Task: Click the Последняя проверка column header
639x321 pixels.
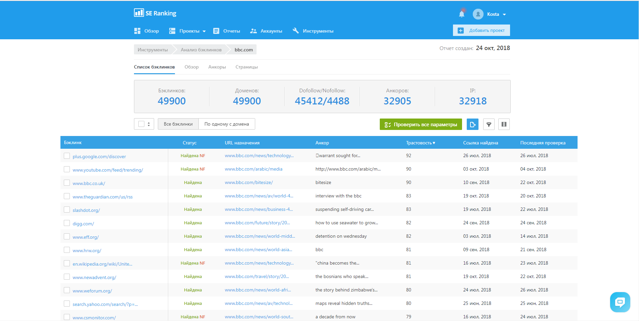Action: [543, 143]
